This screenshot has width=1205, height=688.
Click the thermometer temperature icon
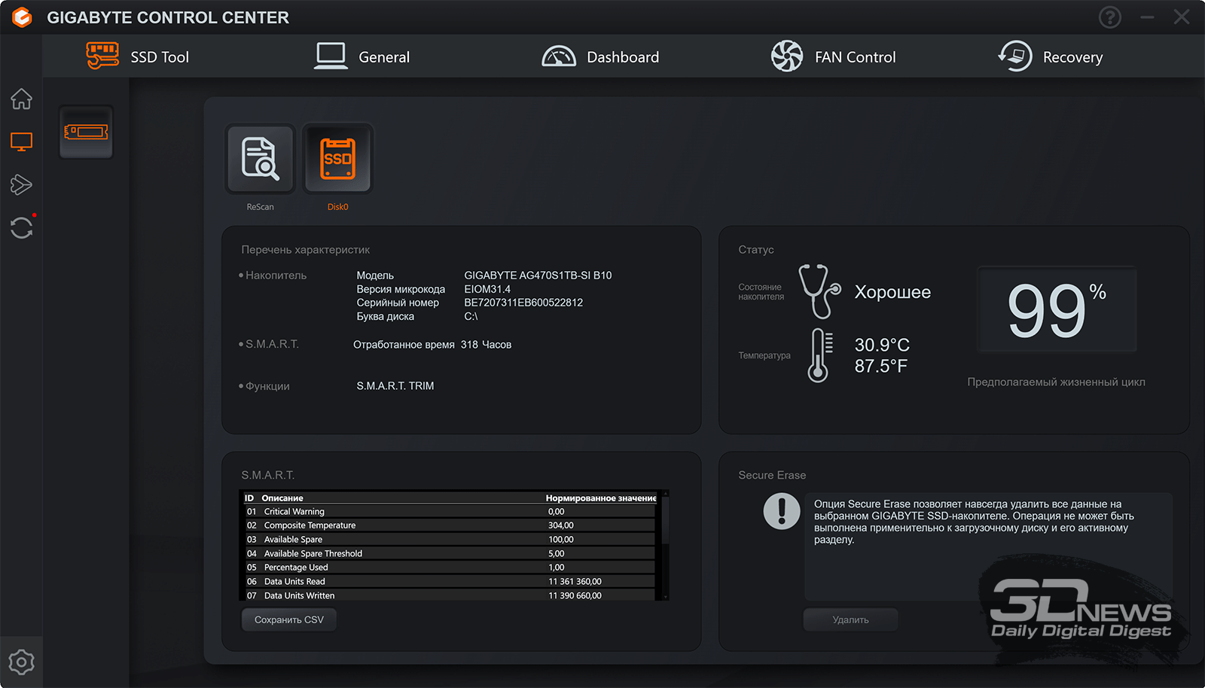pos(820,355)
